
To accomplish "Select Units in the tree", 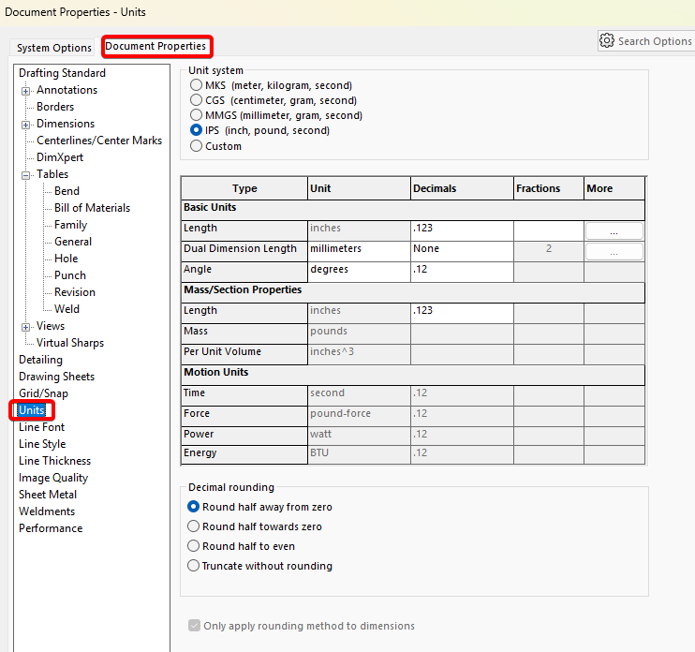I will (x=32, y=409).
